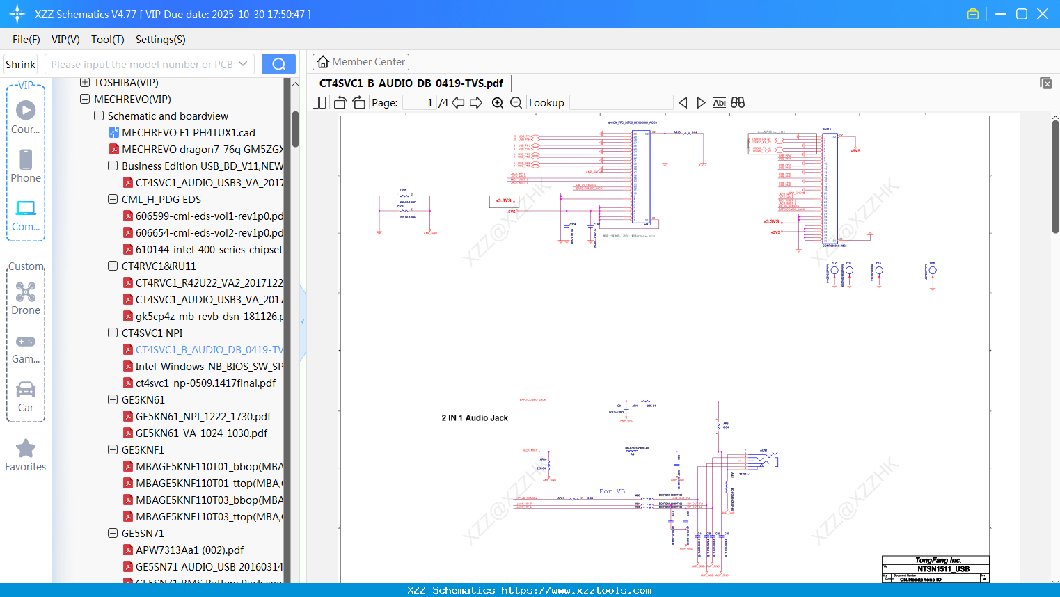Click the Lookup text input field
This screenshot has width=1060, height=597.
(621, 103)
